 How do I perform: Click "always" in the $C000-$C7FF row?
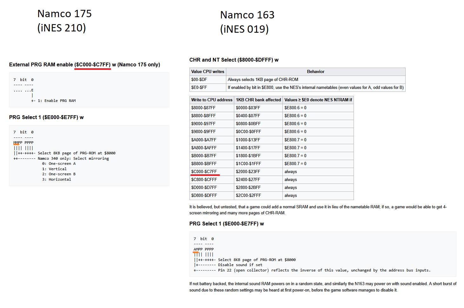(318, 171)
